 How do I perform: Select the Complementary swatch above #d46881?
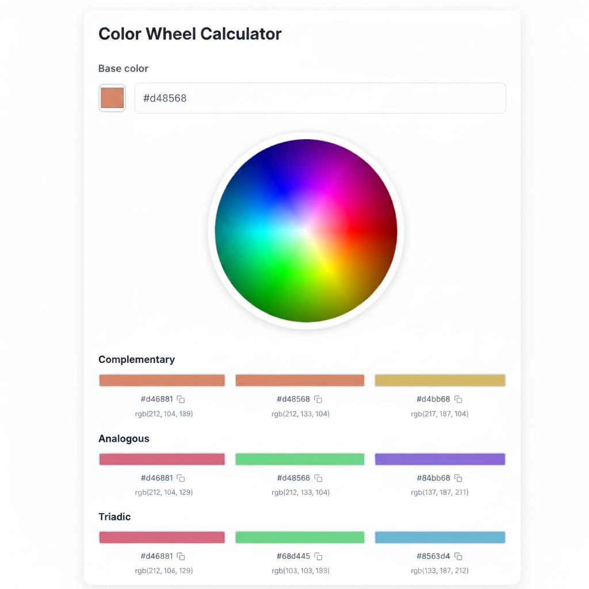click(162, 380)
